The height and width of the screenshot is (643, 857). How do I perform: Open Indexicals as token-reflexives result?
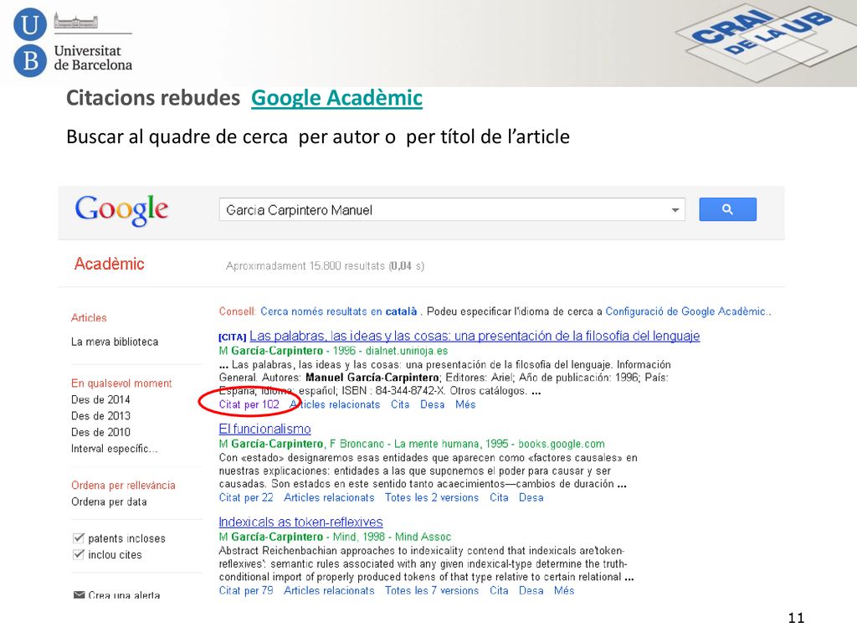point(300,522)
